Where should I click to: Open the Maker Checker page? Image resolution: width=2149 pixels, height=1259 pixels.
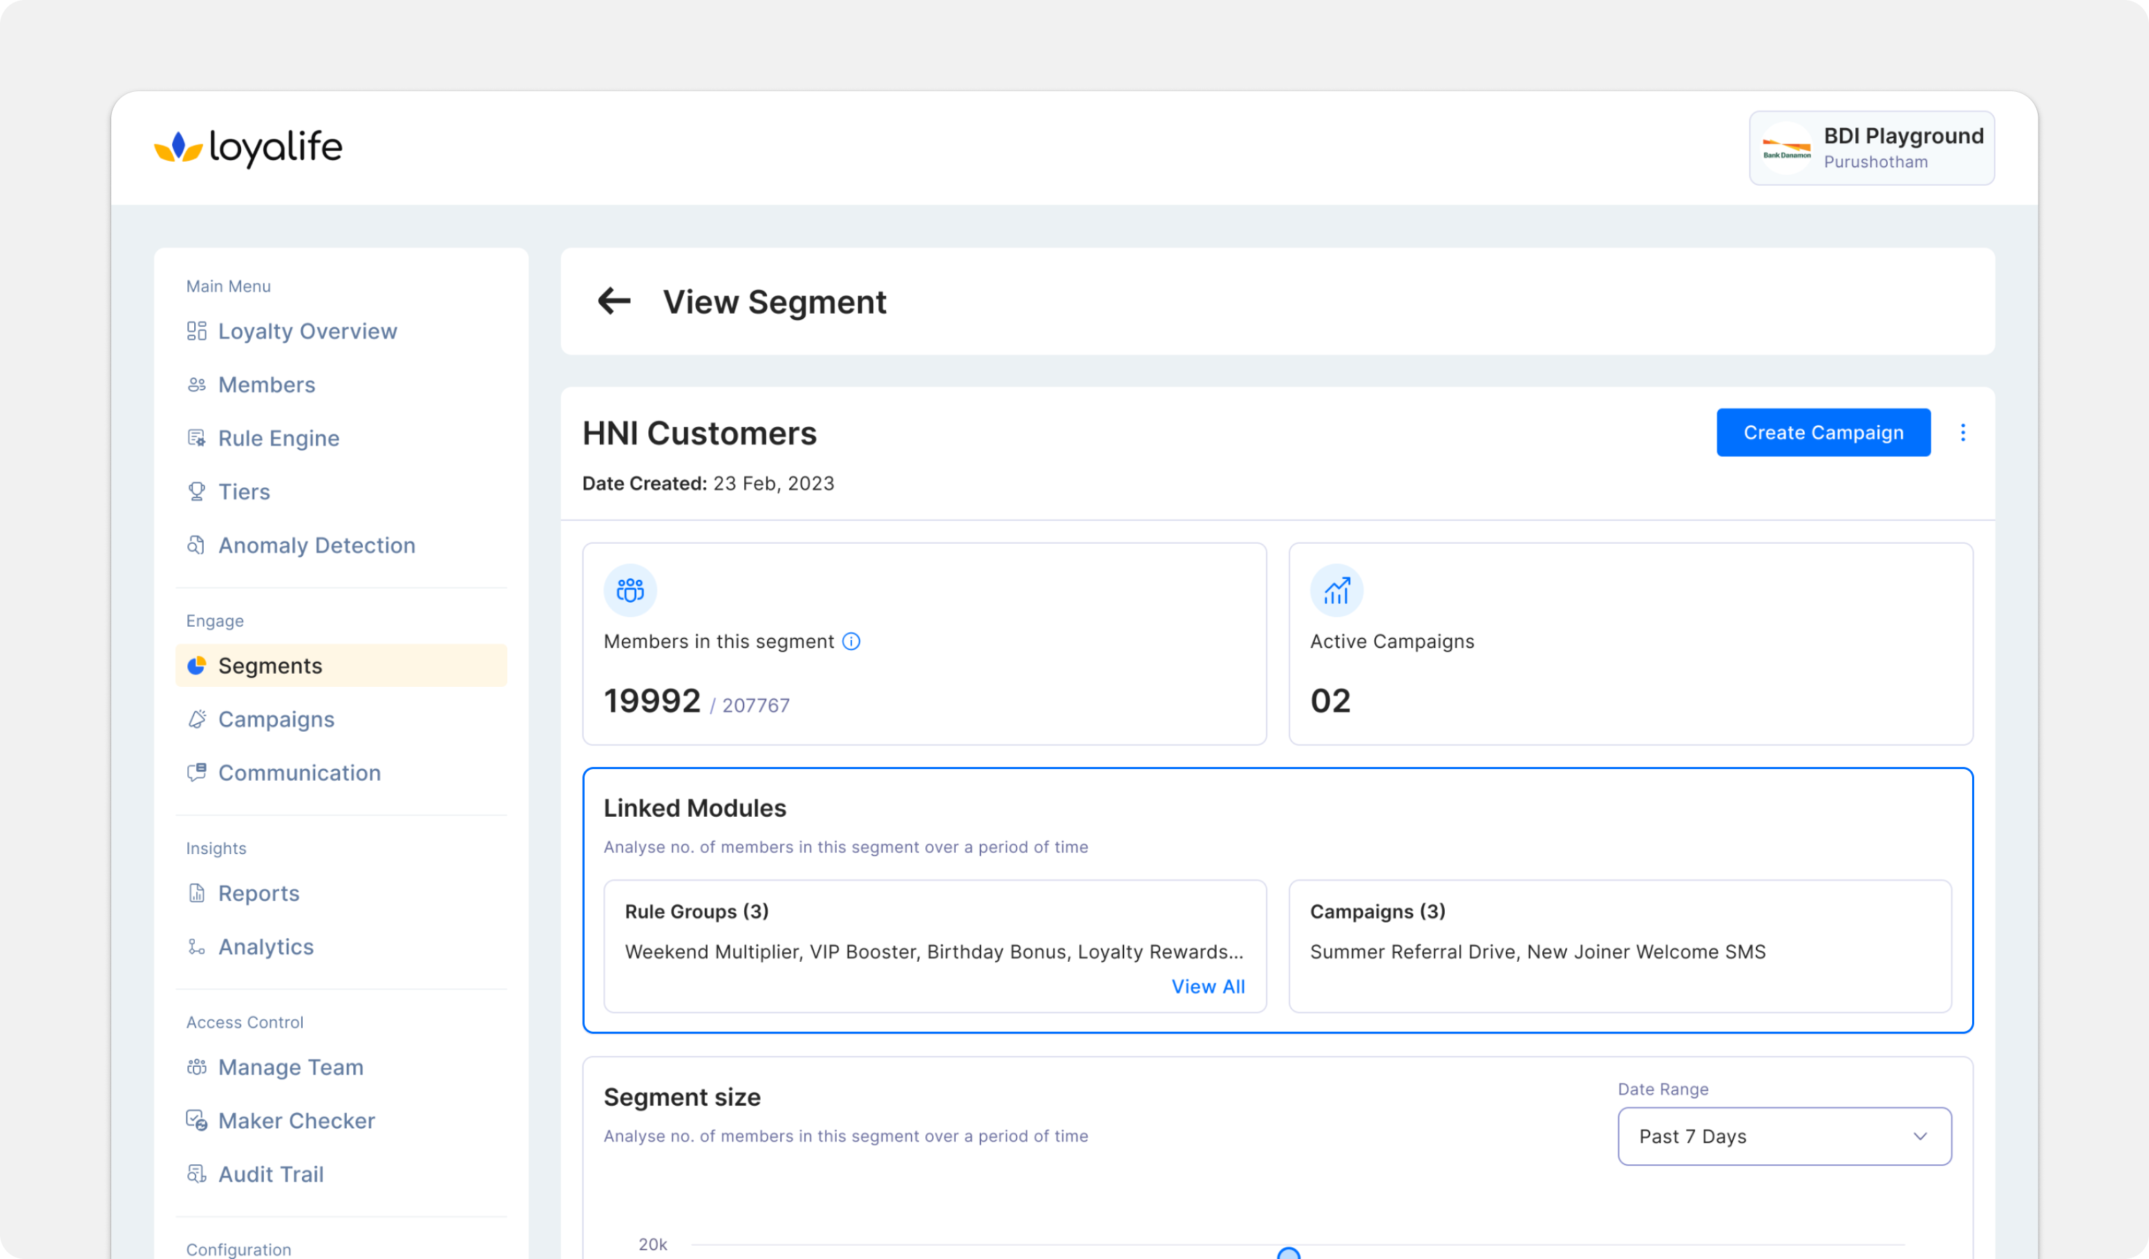pyautogui.click(x=296, y=1121)
